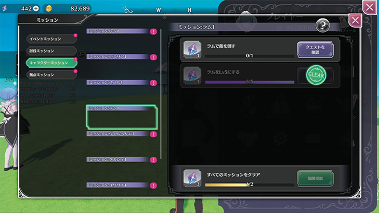Add crystals with the plus icon
The image size is (379, 213).
(x=36, y=8)
